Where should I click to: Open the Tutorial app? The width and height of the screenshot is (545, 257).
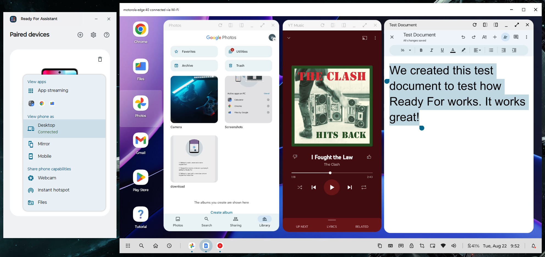(141, 218)
